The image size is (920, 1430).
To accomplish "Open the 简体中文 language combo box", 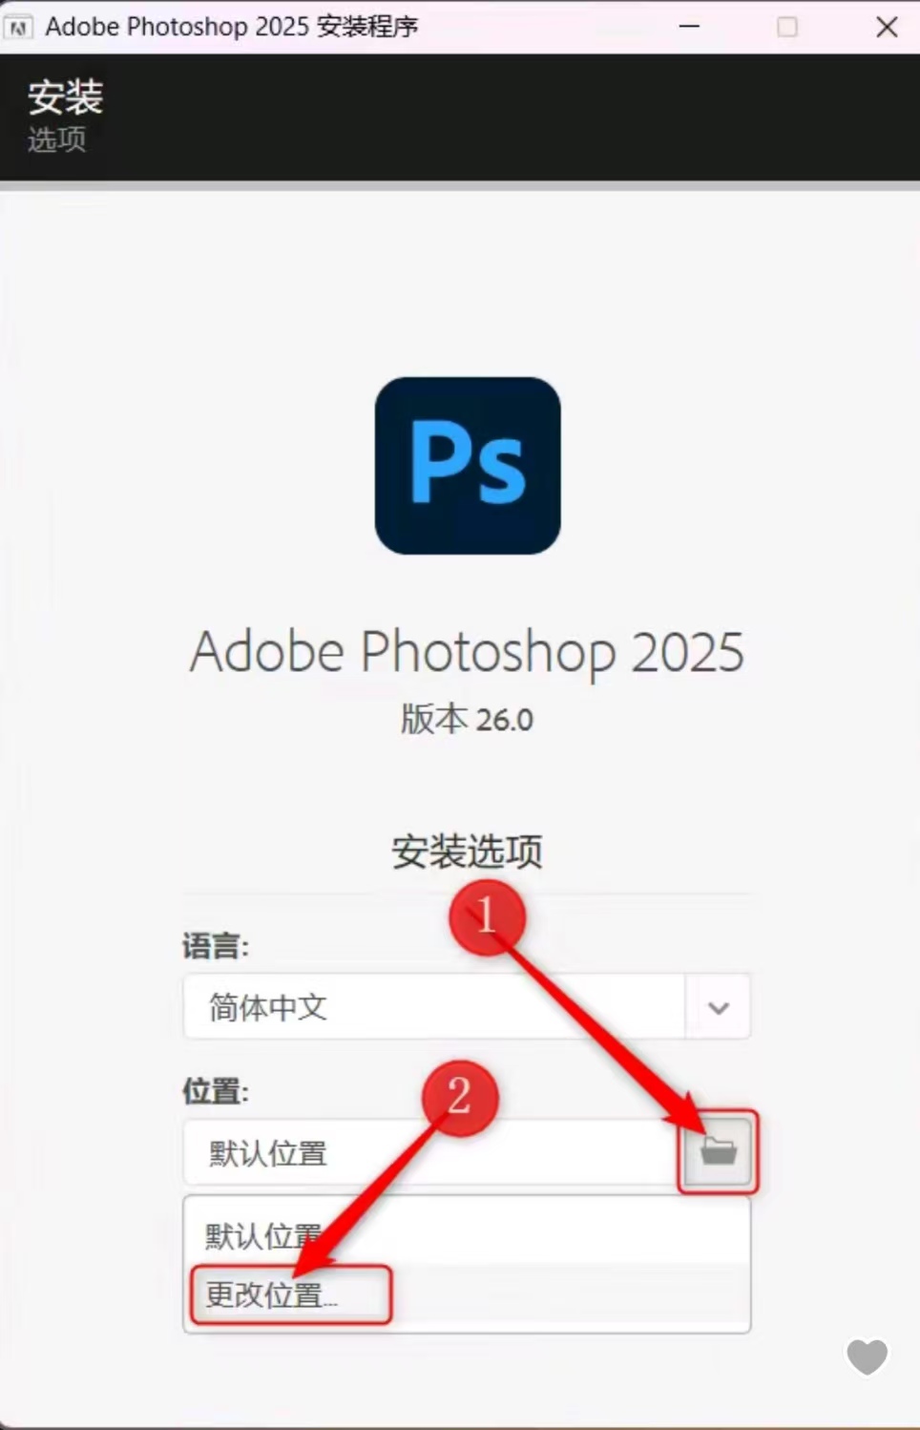I will point(467,1007).
